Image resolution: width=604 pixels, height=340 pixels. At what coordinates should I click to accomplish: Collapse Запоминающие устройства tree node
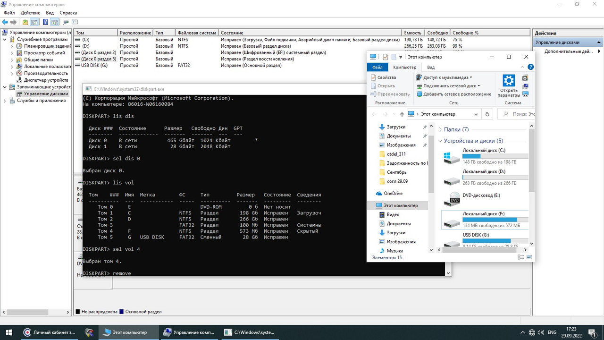[x=5, y=87]
